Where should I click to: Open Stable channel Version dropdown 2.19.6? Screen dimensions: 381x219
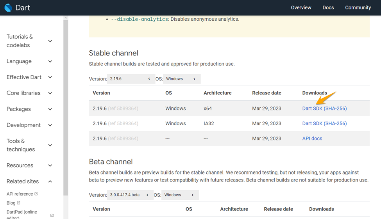[131, 79]
